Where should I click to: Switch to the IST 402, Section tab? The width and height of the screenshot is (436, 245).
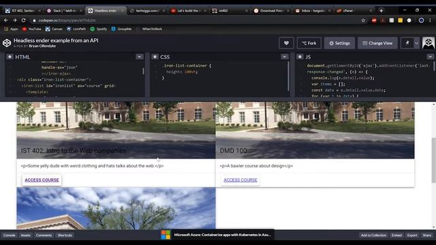point(22,11)
